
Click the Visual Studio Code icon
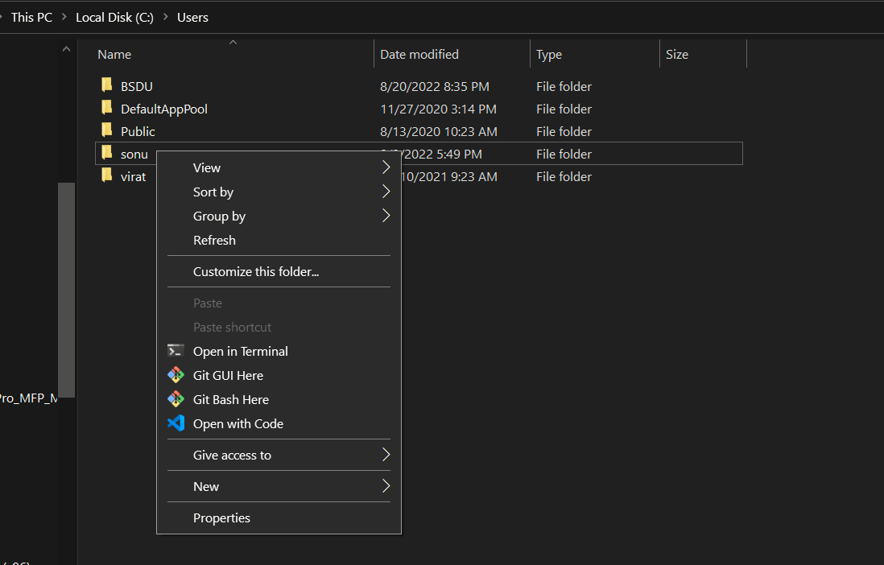point(176,423)
